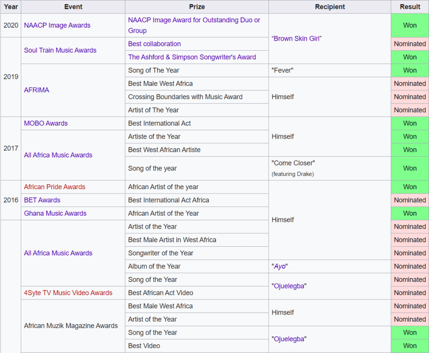Follow the Soul Train Music Awards link
The height and width of the screenshot is (353, 429).
60,50
